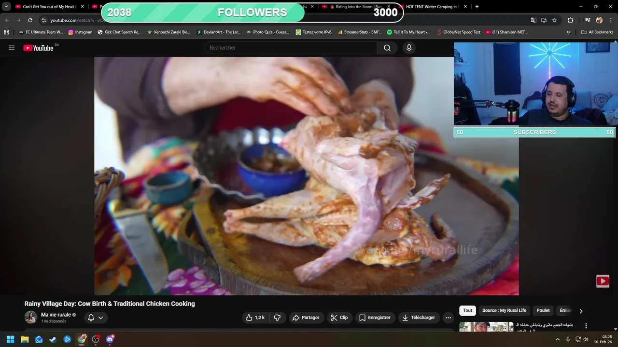Screen dimensions: 618x347
Task: Open Kenpachi Zaraki bookmark
Action: [x=169, y=32]
